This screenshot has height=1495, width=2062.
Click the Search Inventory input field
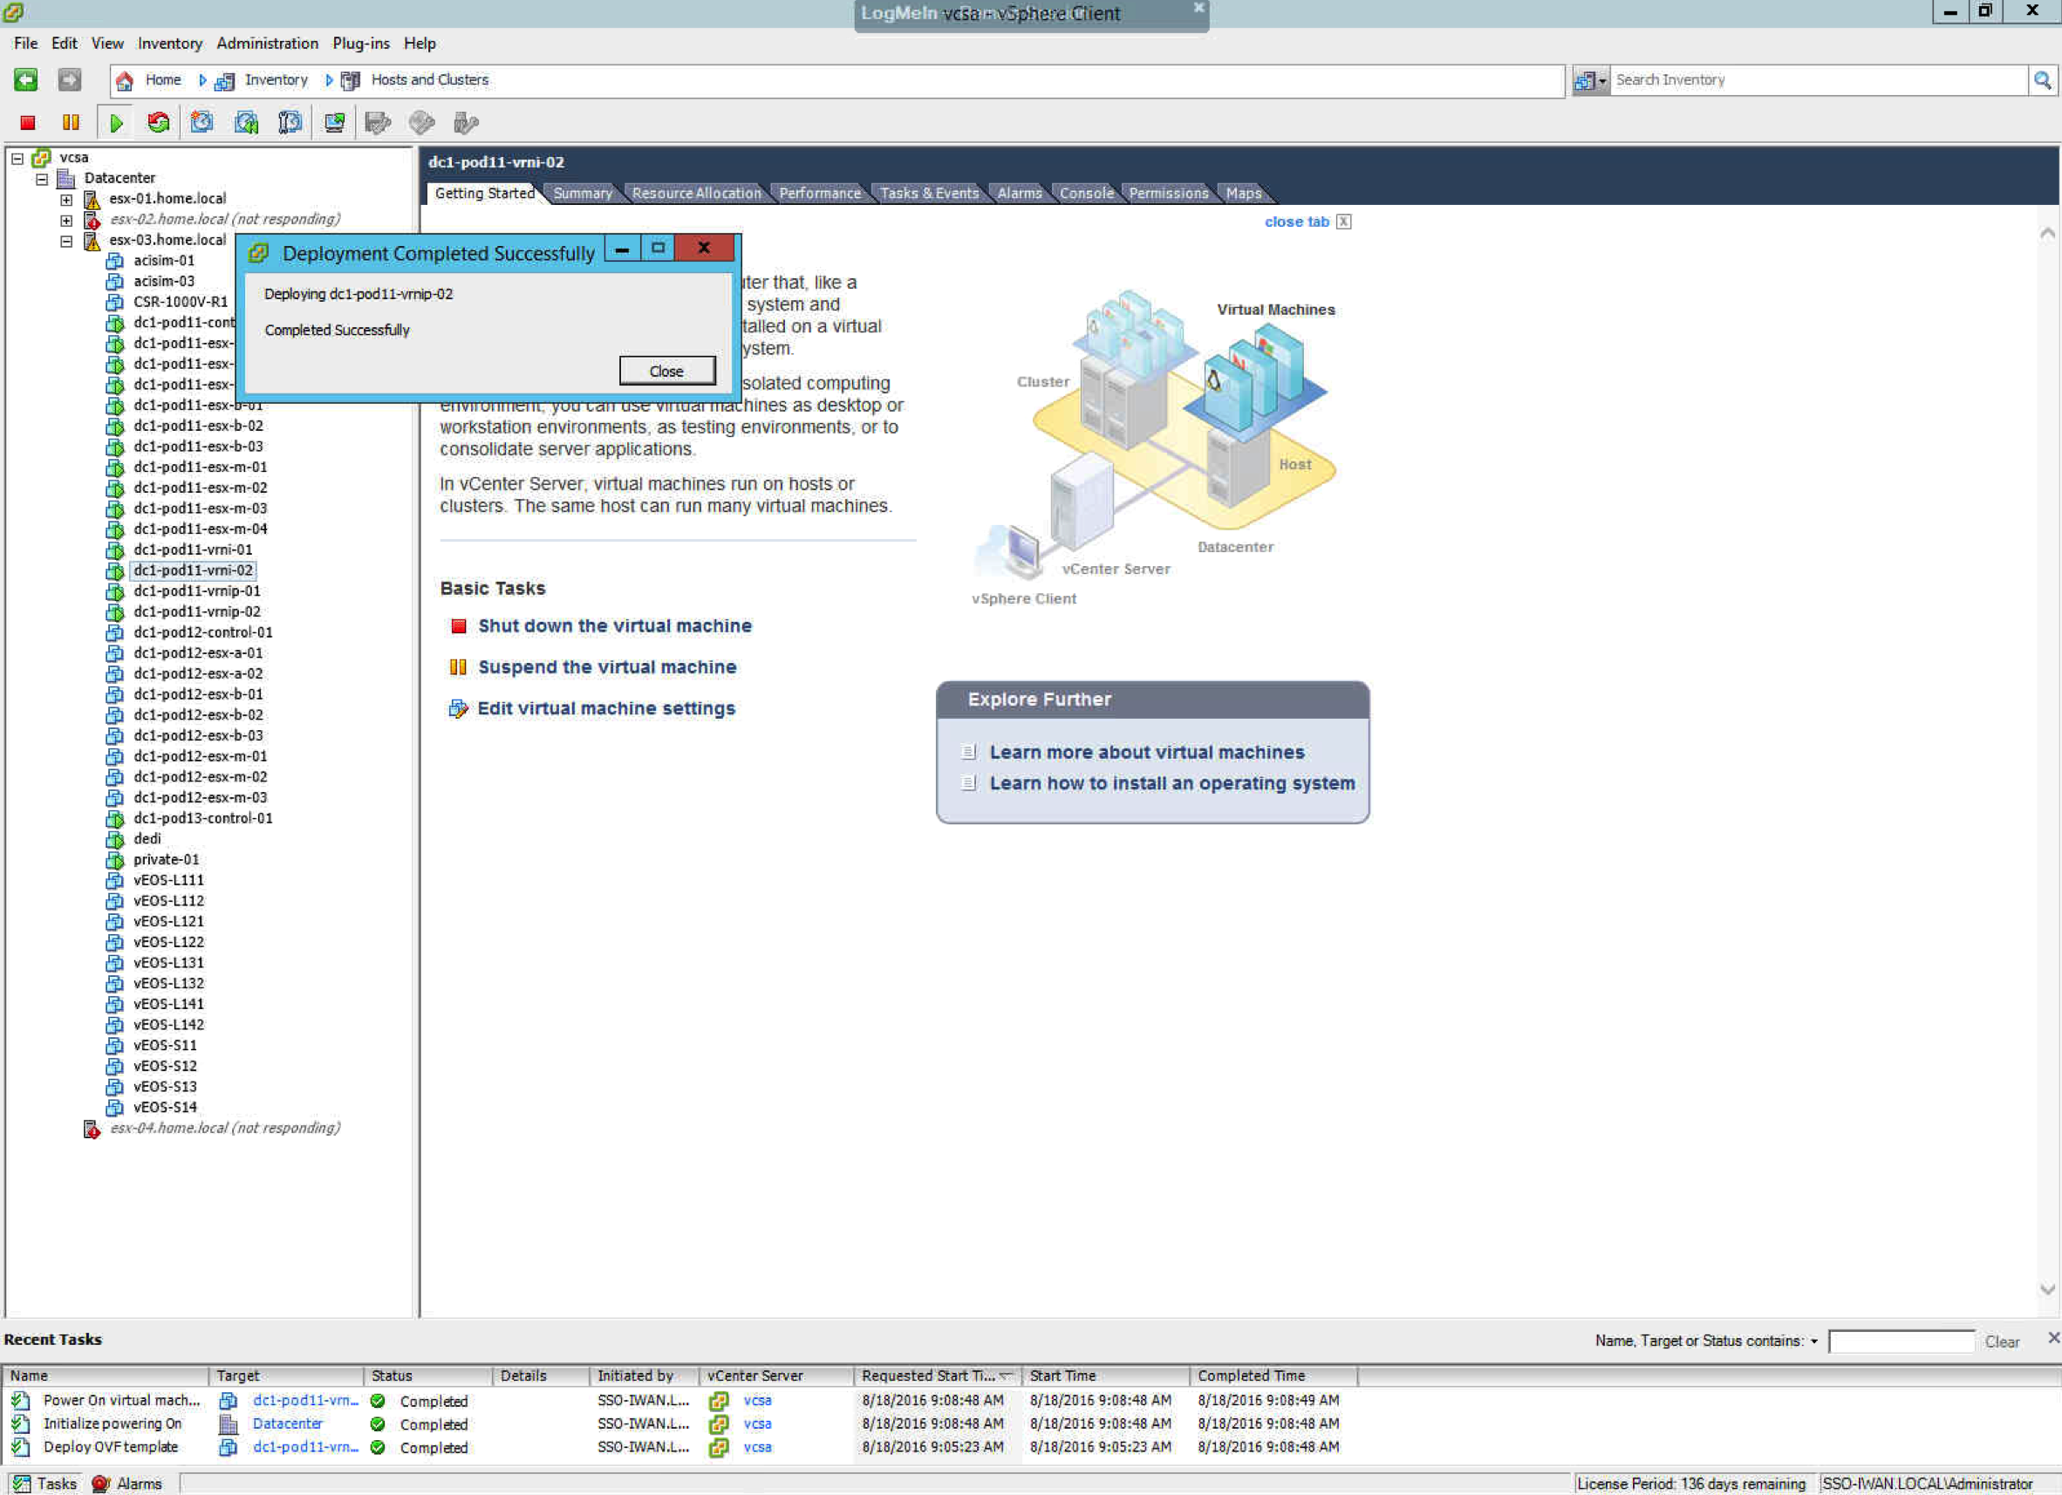[x=1817, y=80]
